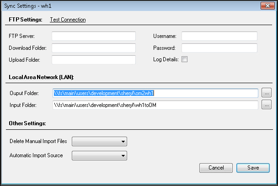
Task: Cancel the Sync Settings dialog
Action: (216, 168)
